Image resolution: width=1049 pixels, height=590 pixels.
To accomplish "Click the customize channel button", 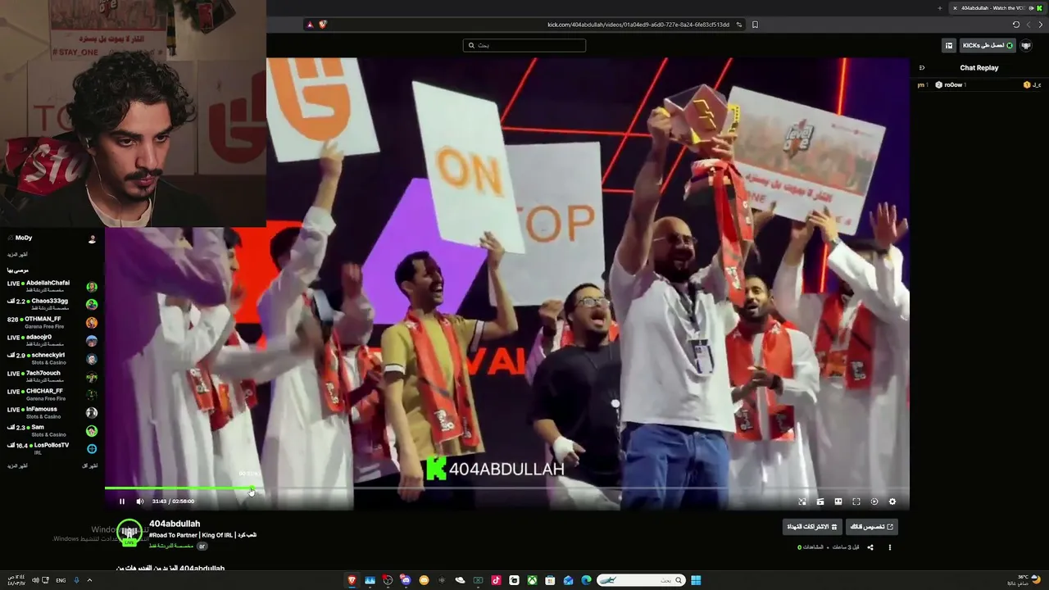I will point(872,527).
